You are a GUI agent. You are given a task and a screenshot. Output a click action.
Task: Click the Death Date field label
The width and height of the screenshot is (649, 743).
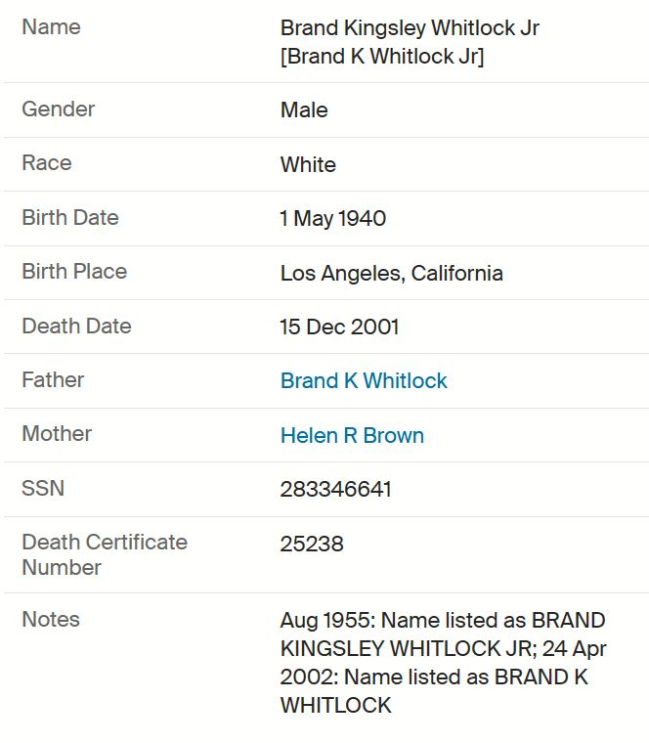coord(77,326)
